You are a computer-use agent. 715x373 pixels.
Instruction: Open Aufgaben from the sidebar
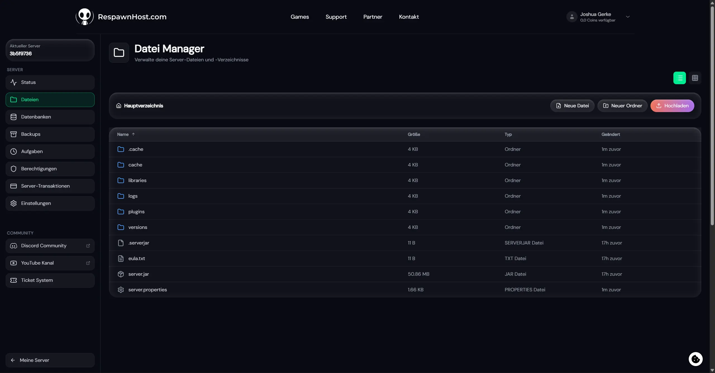coord(50,151)
